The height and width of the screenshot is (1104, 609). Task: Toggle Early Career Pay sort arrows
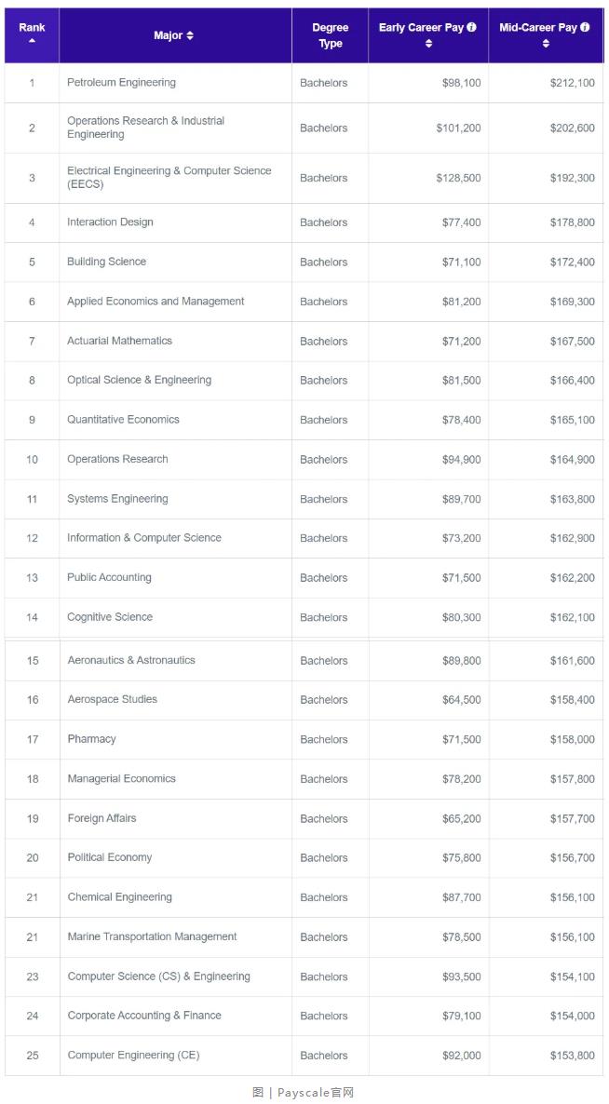(x=428, y=44)
